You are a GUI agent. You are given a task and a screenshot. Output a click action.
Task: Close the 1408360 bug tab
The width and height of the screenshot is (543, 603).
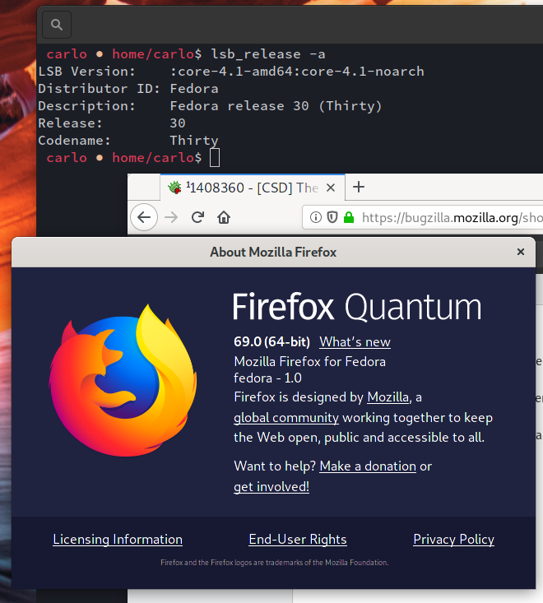tap(331, 188)
